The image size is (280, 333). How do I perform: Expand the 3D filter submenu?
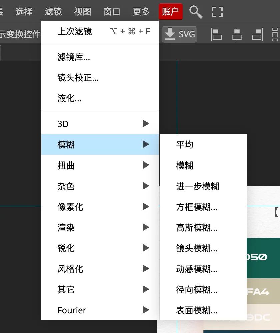point(100,124)
